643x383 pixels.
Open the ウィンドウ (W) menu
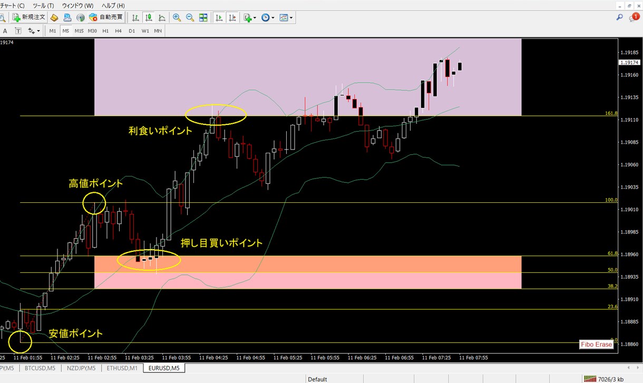[77, 5]
